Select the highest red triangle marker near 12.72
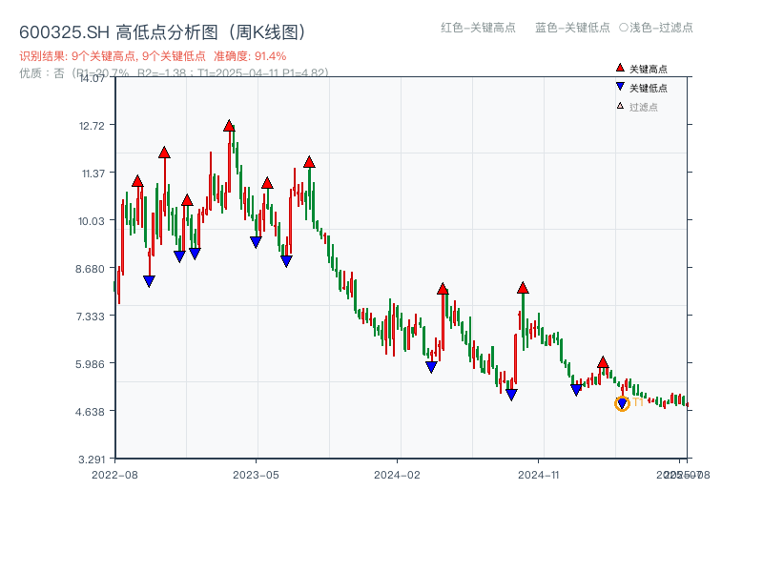This screenshot has width=763, height=572. pos(229,124)
